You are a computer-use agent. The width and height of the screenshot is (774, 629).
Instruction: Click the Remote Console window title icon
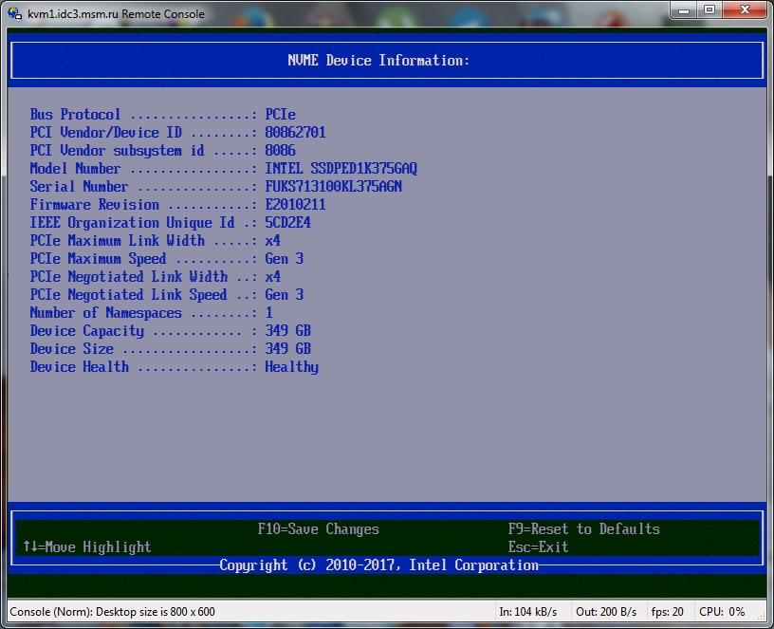pos(15,13)
